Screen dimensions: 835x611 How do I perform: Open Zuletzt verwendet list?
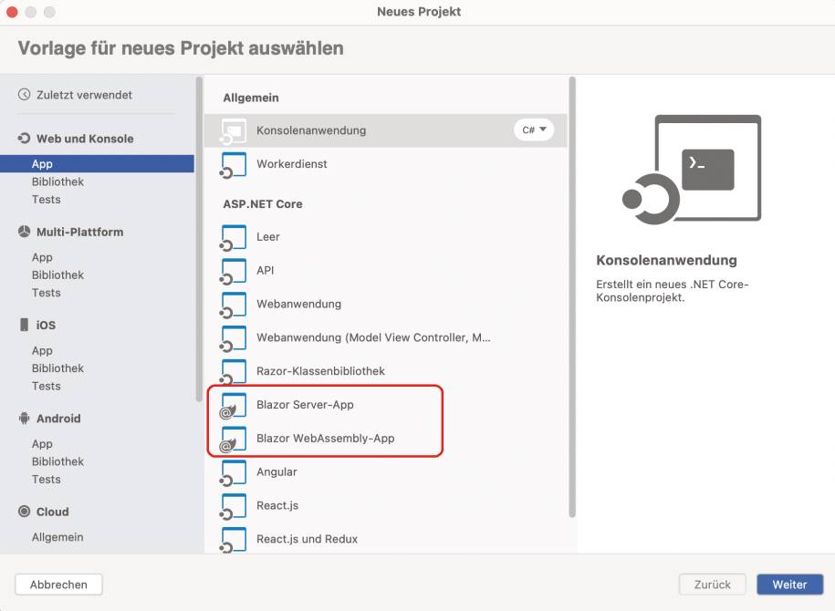(x=84, y=95)
